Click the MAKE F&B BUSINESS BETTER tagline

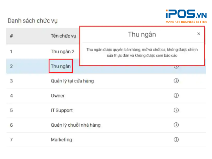186,21
